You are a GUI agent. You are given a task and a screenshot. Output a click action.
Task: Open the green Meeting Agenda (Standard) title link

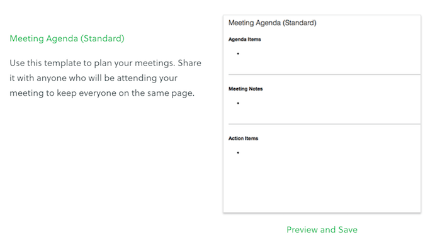[67, 38]
